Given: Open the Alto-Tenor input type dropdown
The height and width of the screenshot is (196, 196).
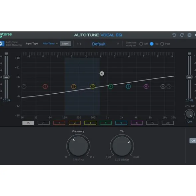Looking at the screenshot, I should pos(50,43).
